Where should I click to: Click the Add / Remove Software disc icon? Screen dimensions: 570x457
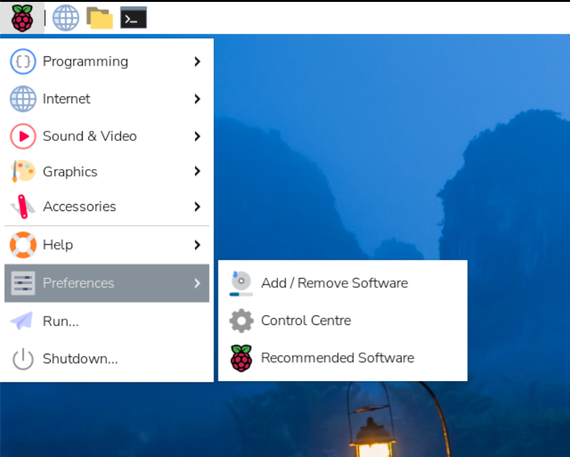[x=241, y=283]
